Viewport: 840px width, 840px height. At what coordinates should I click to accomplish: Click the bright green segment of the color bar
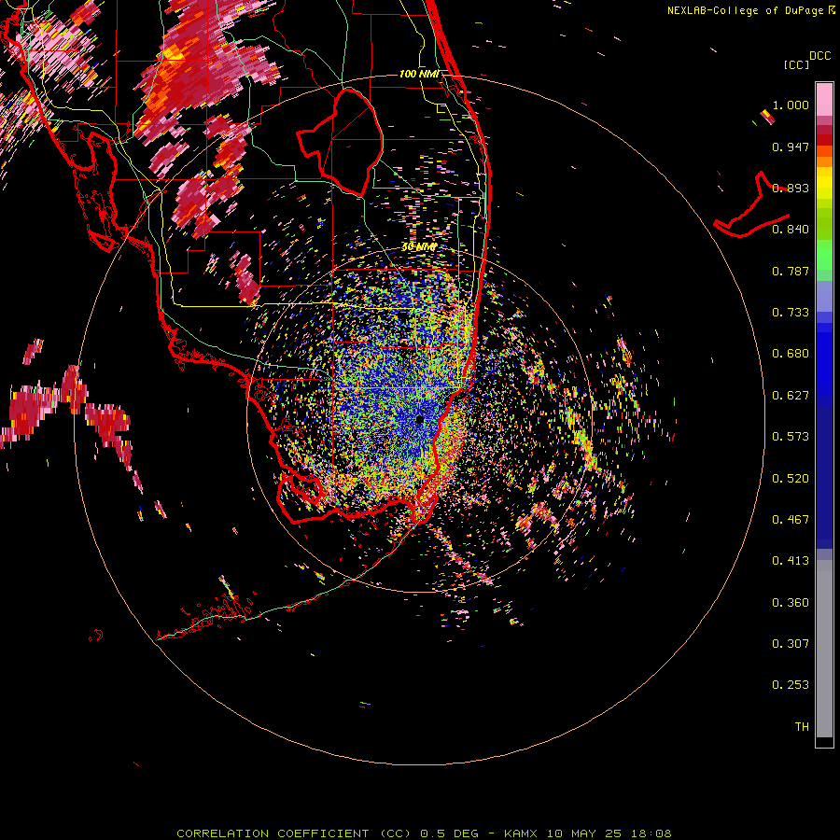coord(824,255)
